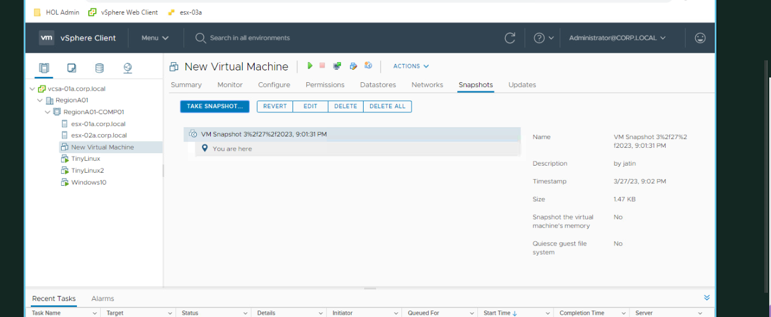This screenshot has height=317, width=771.
Task: Click the Server column header
Action: coord(644,313)
